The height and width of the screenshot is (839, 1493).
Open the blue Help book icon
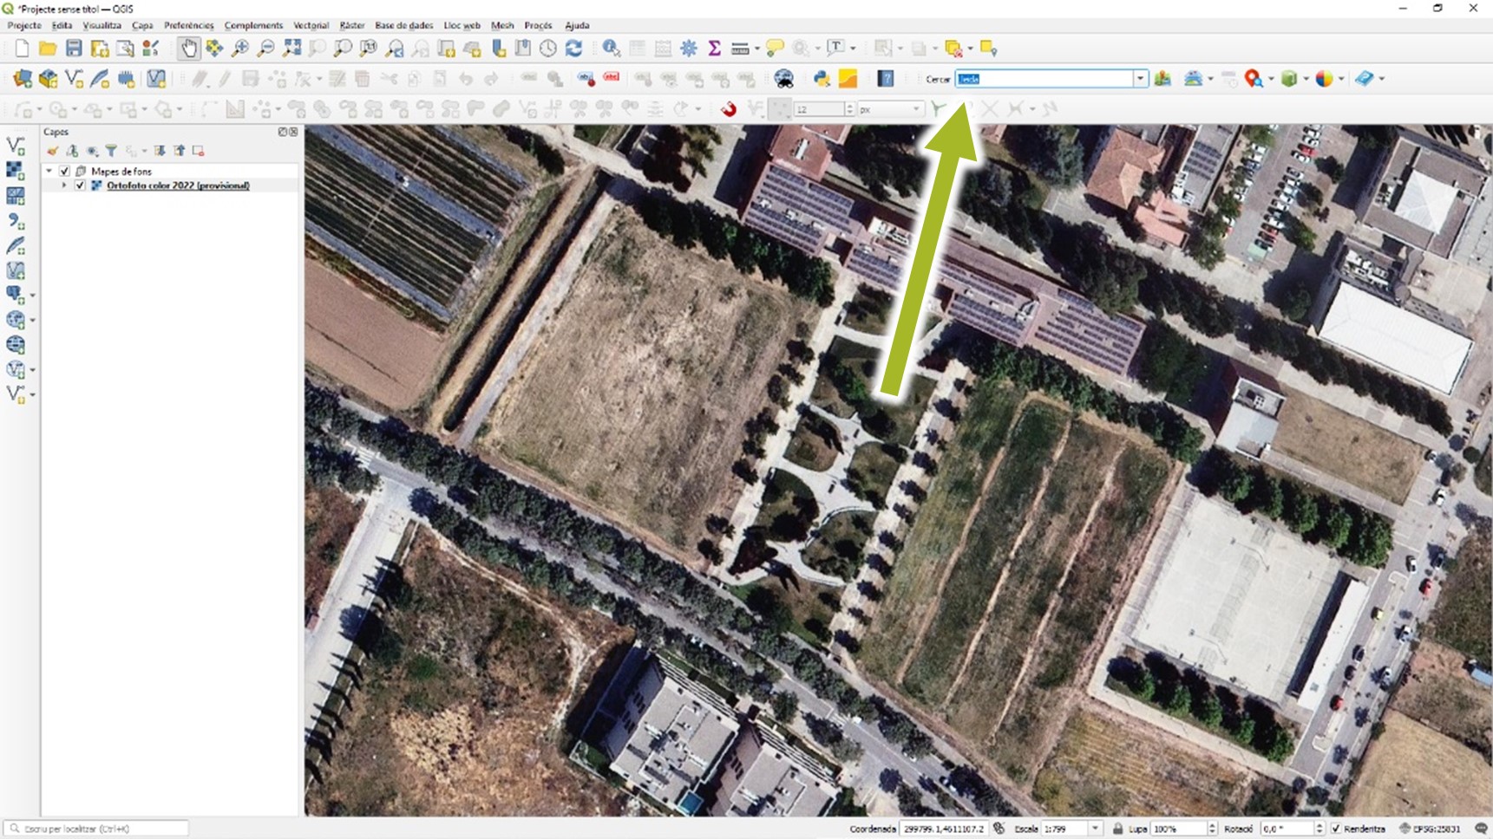pyautogui.click(x=886, y=79)
